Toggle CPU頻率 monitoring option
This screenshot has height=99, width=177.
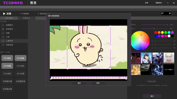(20, 58)
